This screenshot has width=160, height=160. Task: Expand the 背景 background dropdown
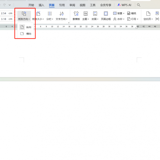119,13
